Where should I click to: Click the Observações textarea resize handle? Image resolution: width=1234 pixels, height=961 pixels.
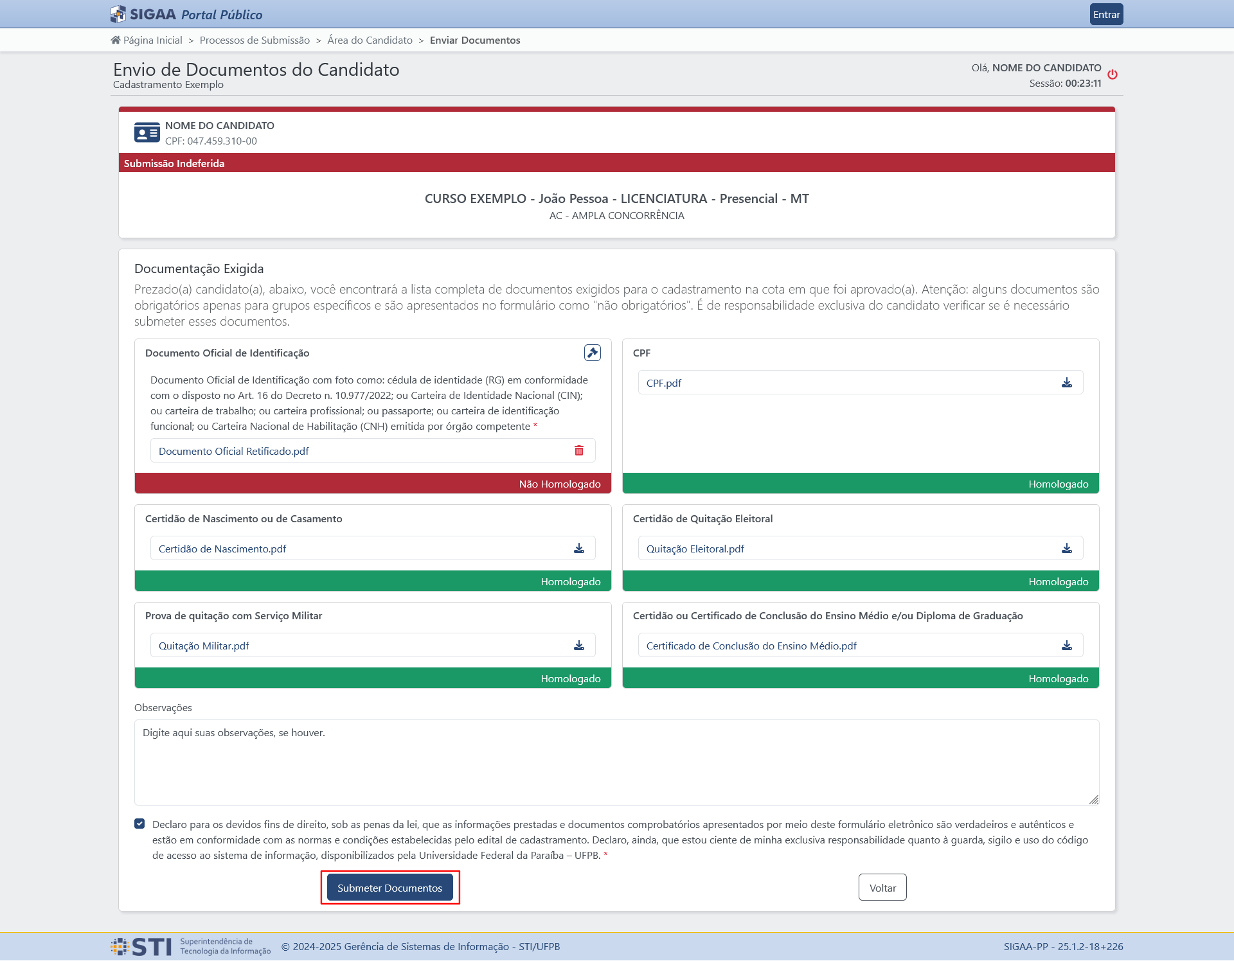1094,800
